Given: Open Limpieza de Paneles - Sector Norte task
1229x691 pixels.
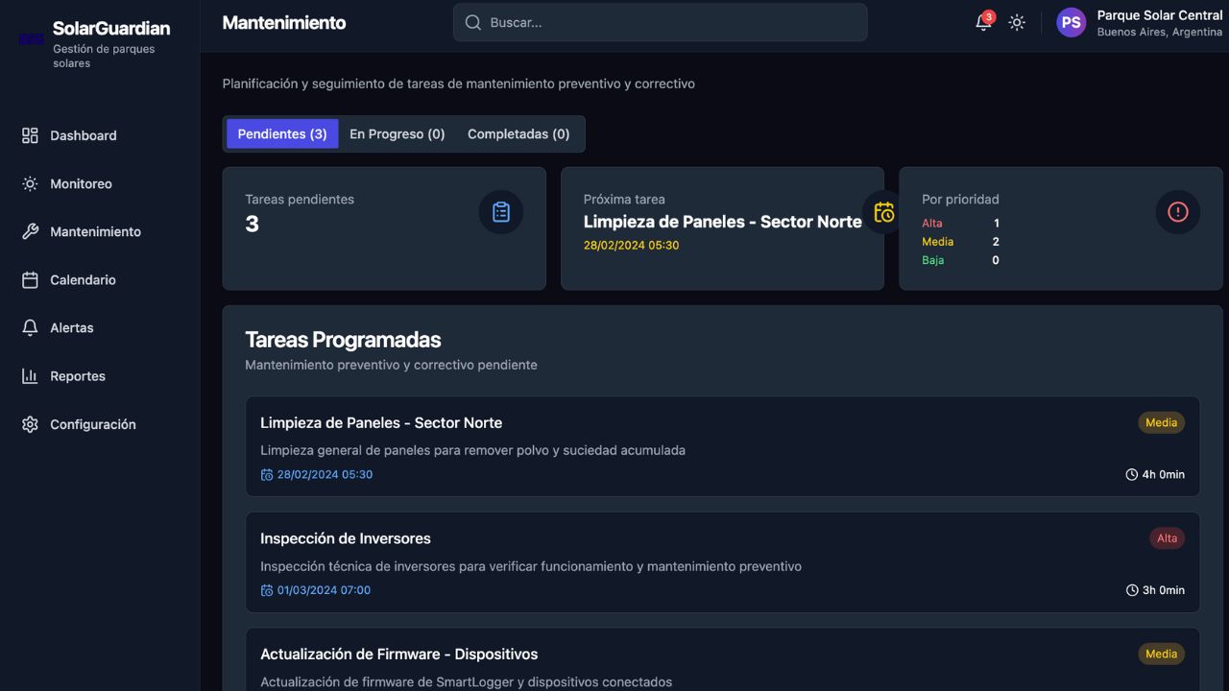Looking at the screenshot, I should [x=722, y=446].
